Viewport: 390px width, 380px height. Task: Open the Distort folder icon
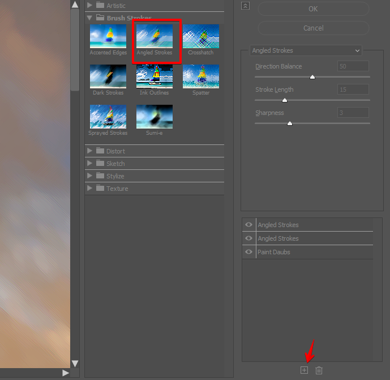[x=100, y=151]
